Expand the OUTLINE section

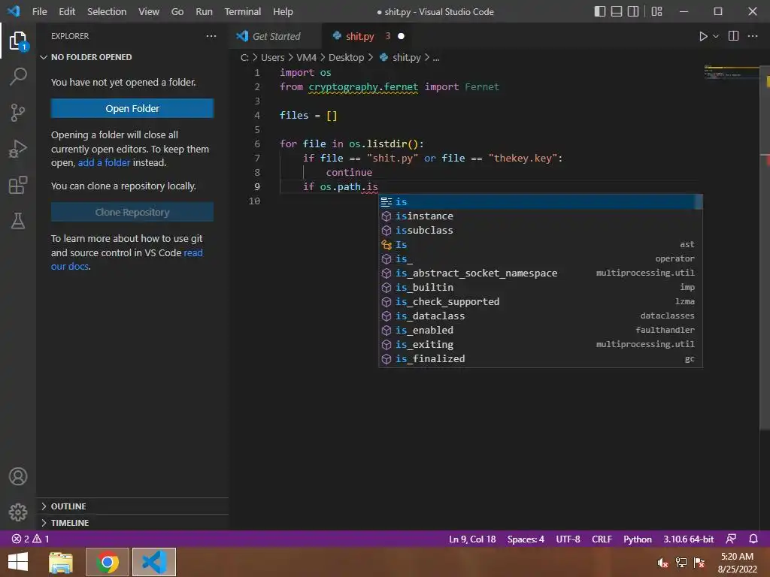tap(132, 506)
